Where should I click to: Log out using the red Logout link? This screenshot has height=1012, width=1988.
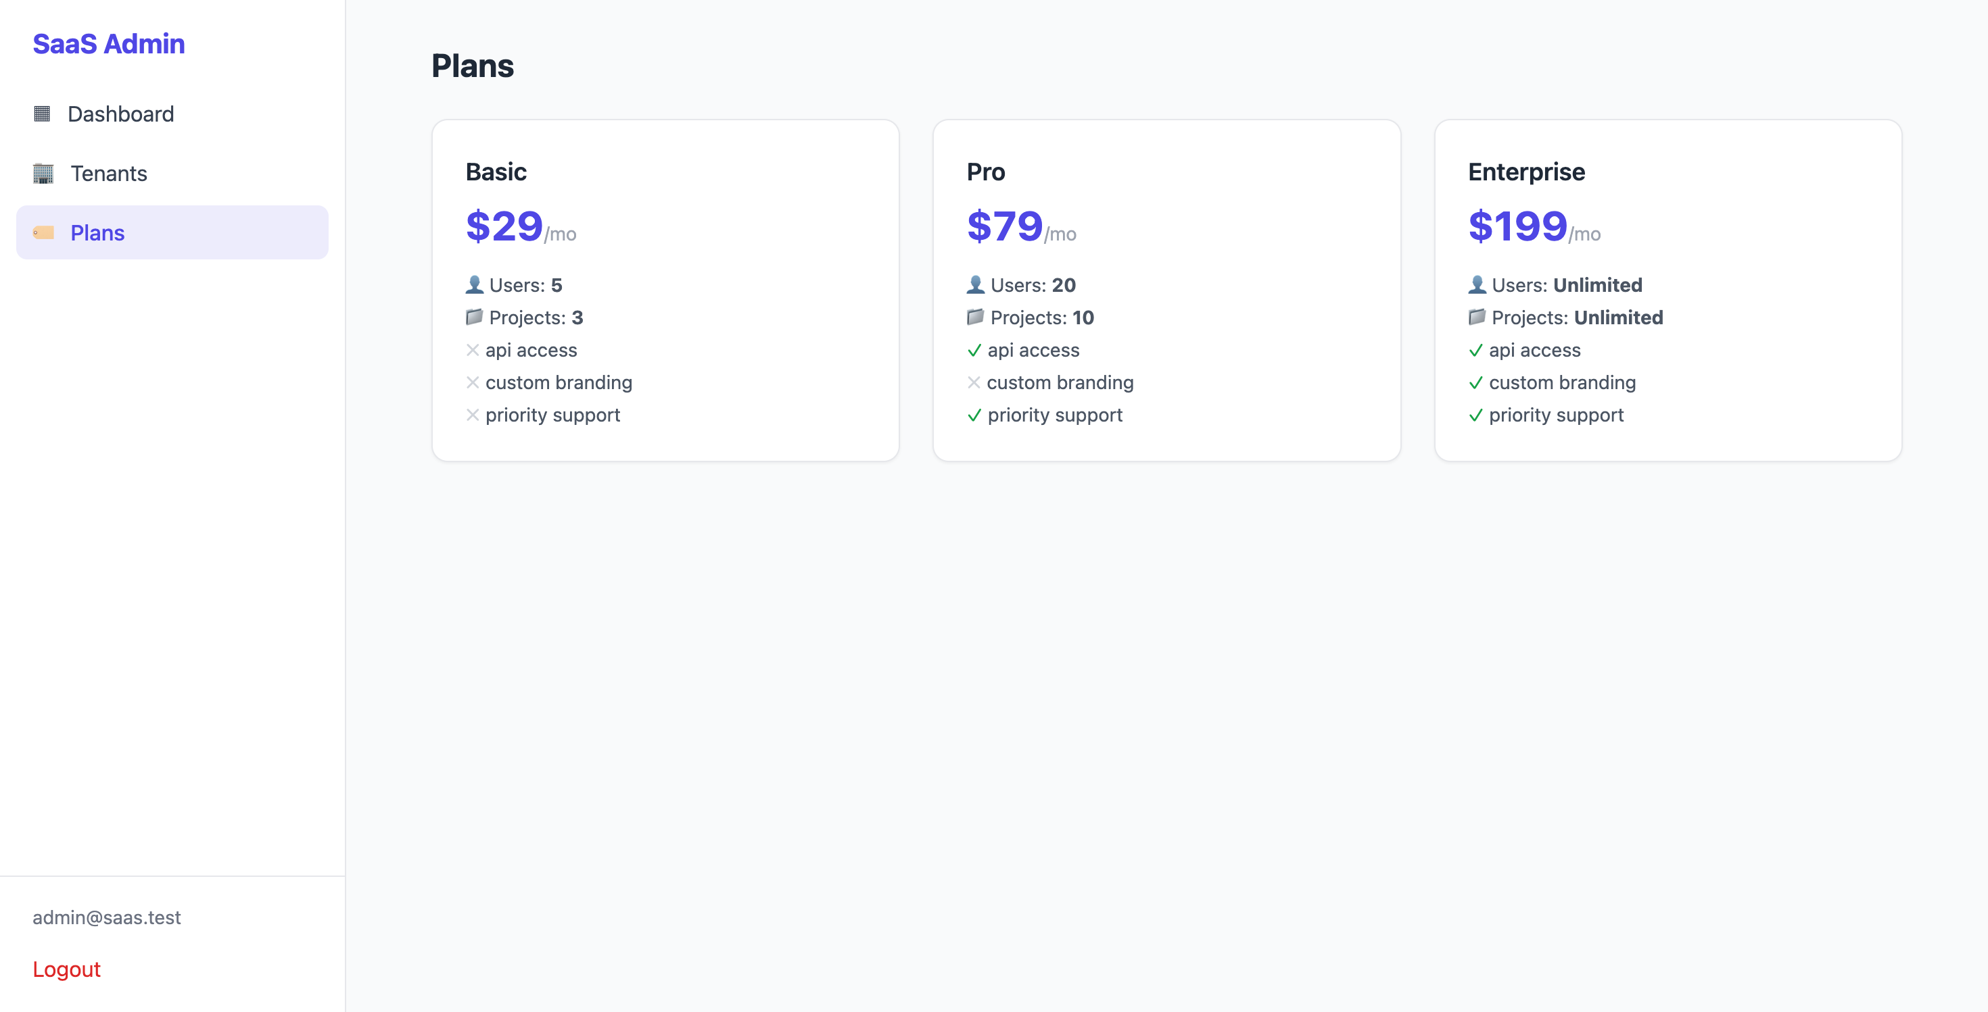66,969
